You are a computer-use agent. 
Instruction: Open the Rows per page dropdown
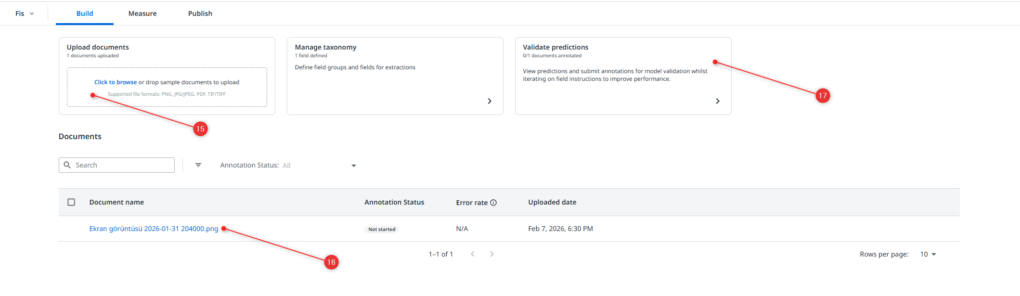[928, 254]
